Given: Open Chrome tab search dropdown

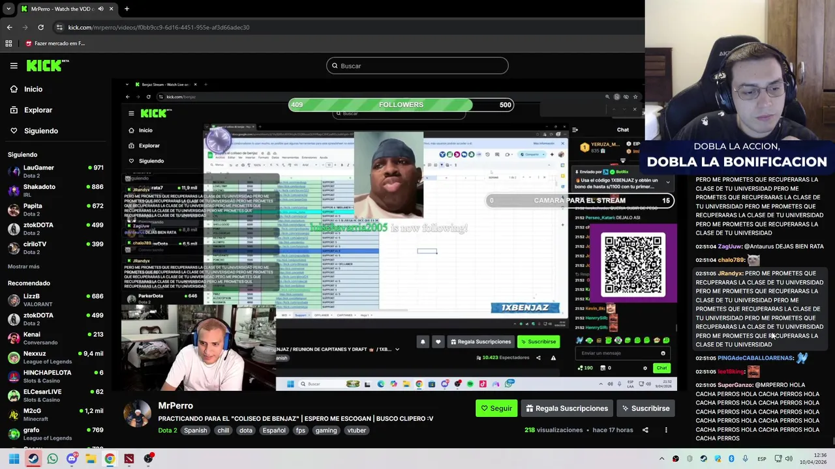Looking at the screenshot, I should [8, 9].
